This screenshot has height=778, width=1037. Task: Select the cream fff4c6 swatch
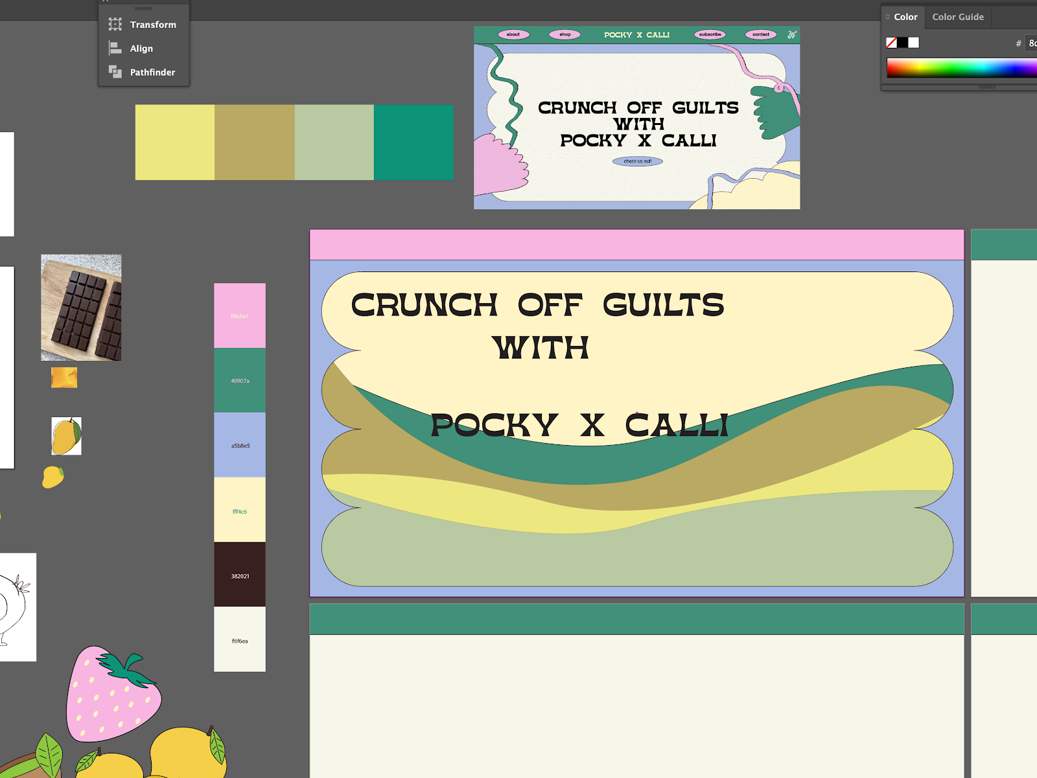click(240, 510)
